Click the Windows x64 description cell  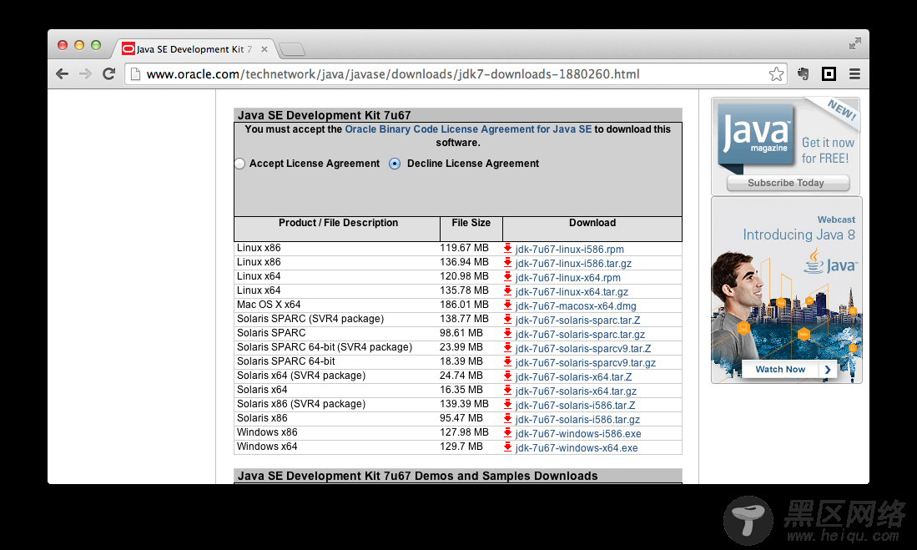click(x=336, y=447)
